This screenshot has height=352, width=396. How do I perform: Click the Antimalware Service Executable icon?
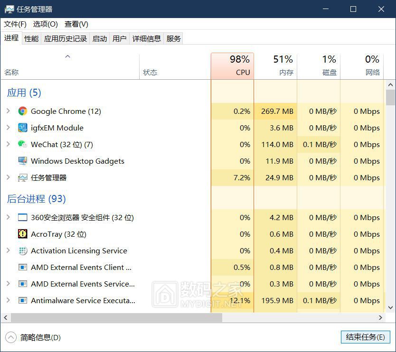pyautogui.click(x=22, y=301)
